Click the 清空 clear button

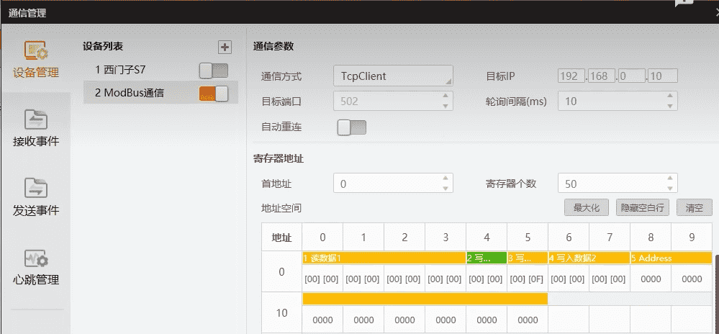point(694,208)
